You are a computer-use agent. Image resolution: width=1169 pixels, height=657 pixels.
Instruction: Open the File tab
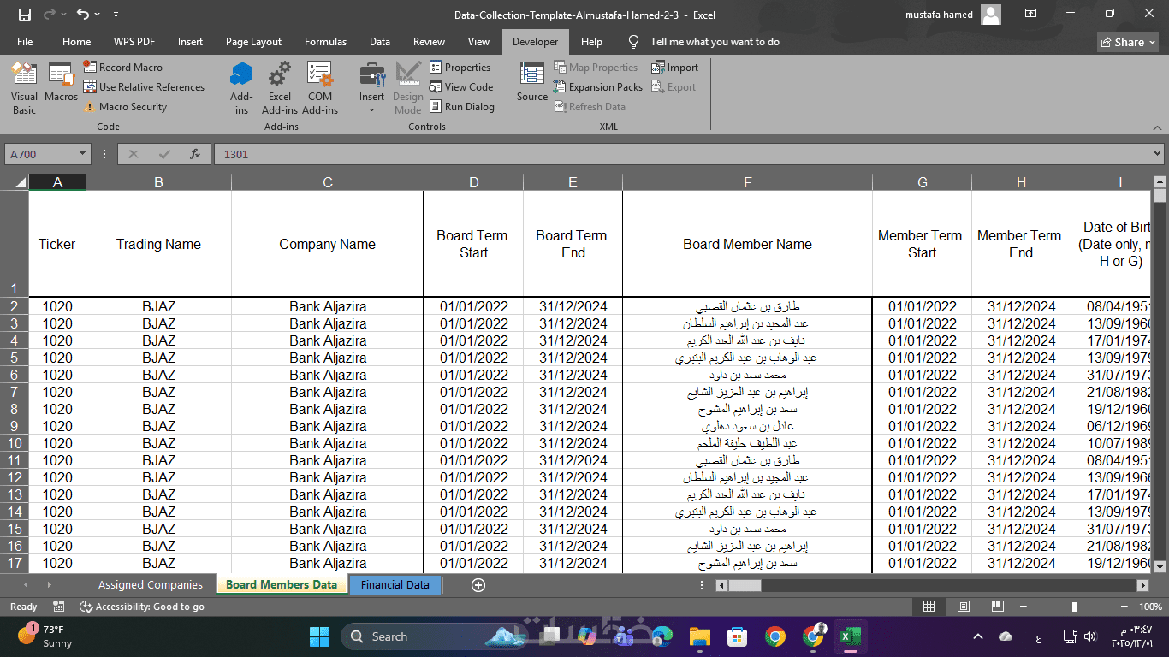coord(25,42)
